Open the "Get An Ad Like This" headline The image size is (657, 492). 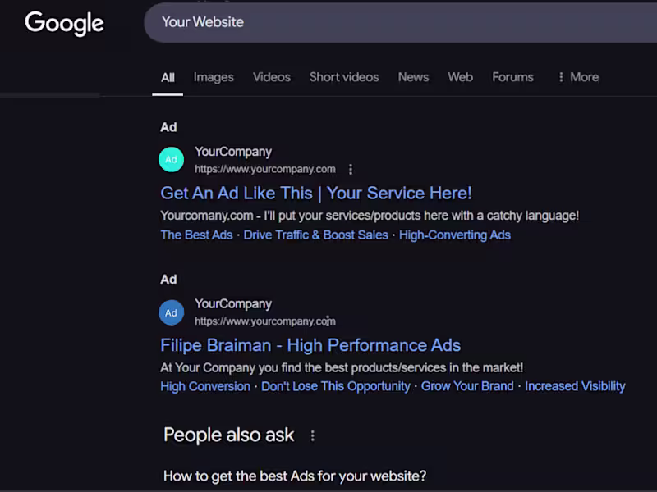[316, 194]
